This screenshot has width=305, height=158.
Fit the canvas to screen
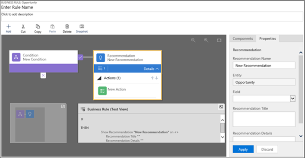[x=219, y=40]
